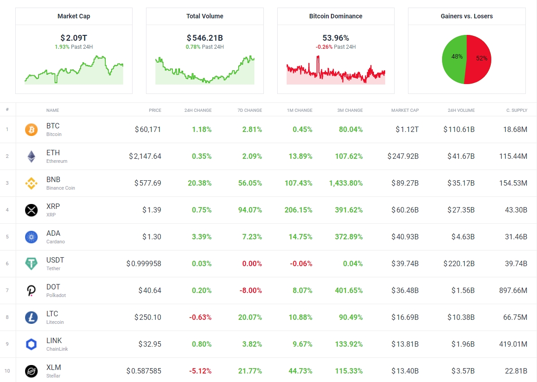Click the ChainLink hexagon logo icon
The width and height of the screenshot is (537, 382).
(x=31, y=344)
